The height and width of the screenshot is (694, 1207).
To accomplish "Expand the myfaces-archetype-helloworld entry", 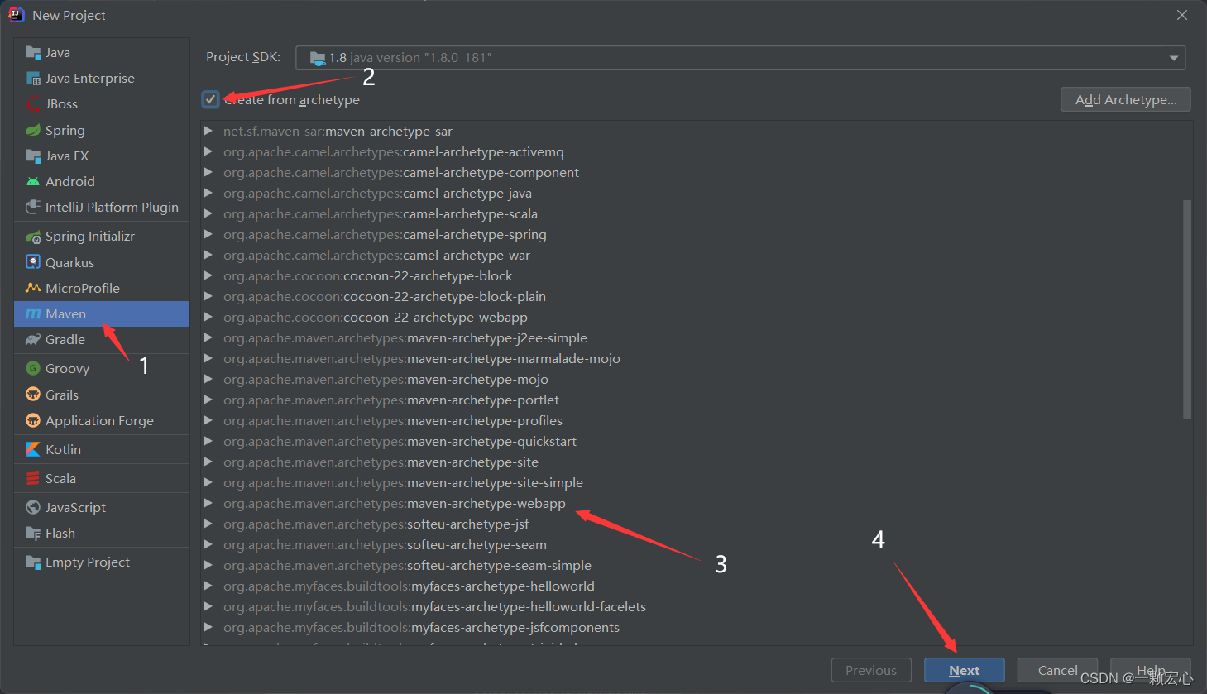I will click(x=208, y=586).
